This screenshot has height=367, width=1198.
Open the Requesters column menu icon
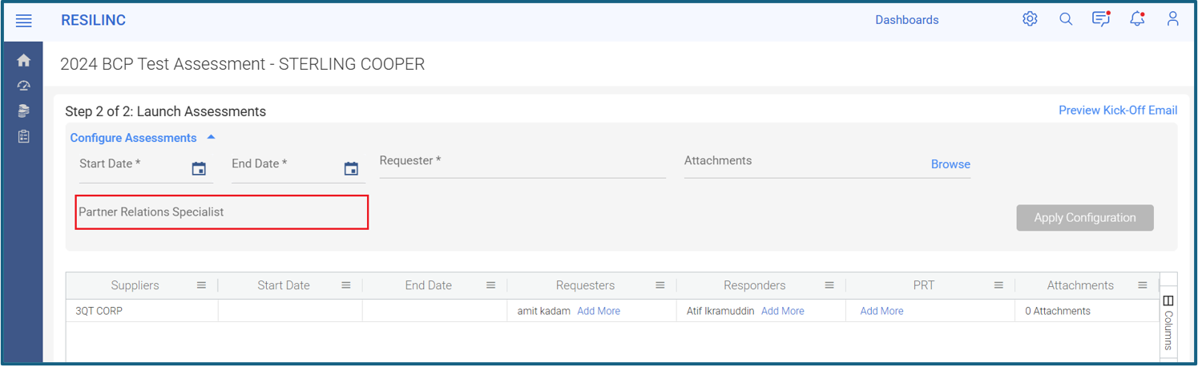tap(660, 285)
